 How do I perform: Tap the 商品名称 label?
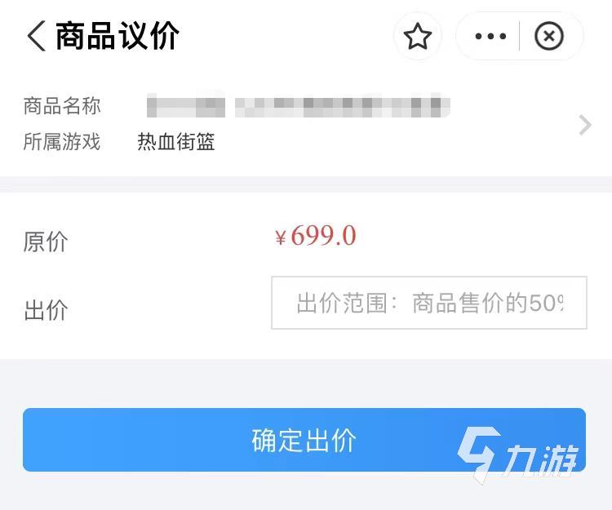pyautogui.click(x=62, y=106)
